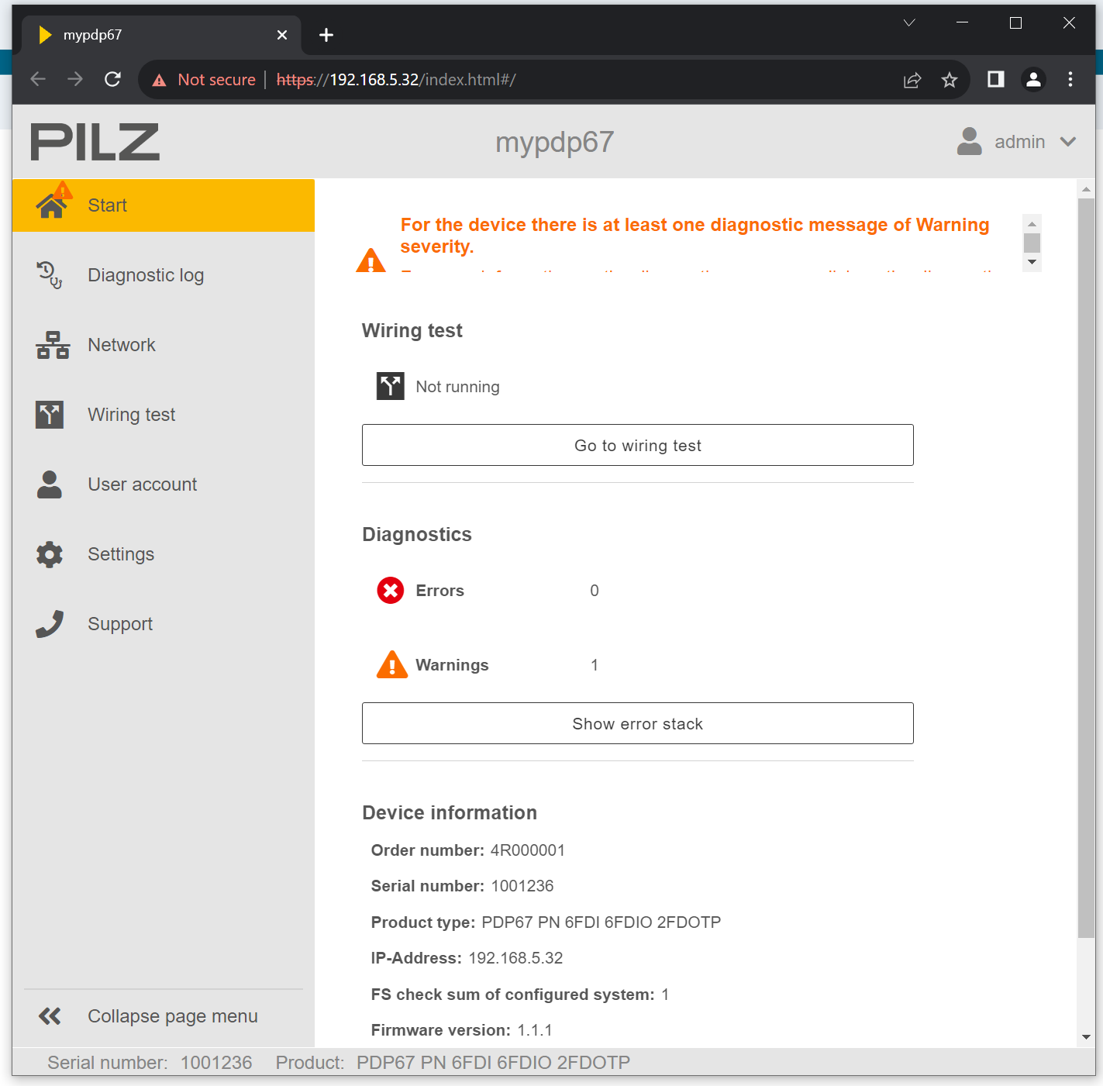1103x1086 pixels.
Task: Click the browser forward arrow
Action: pyautogui.click(x=75, y=79)
